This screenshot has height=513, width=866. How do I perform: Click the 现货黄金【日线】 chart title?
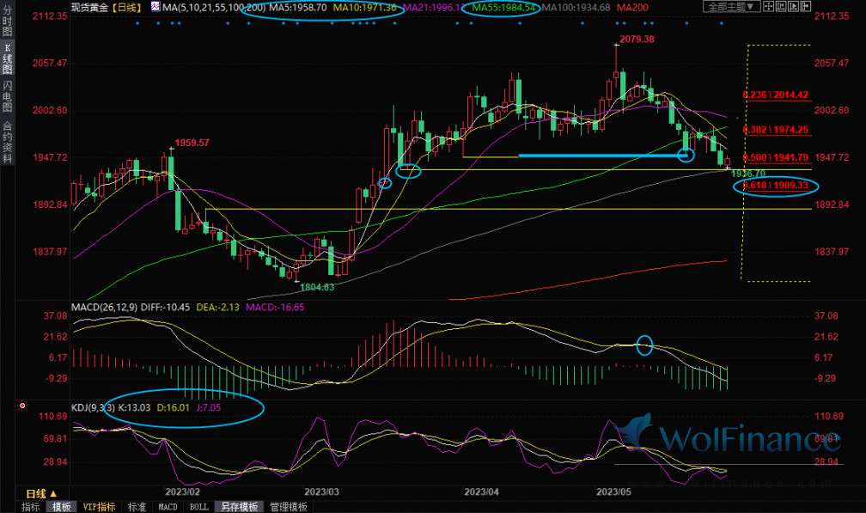107,8
